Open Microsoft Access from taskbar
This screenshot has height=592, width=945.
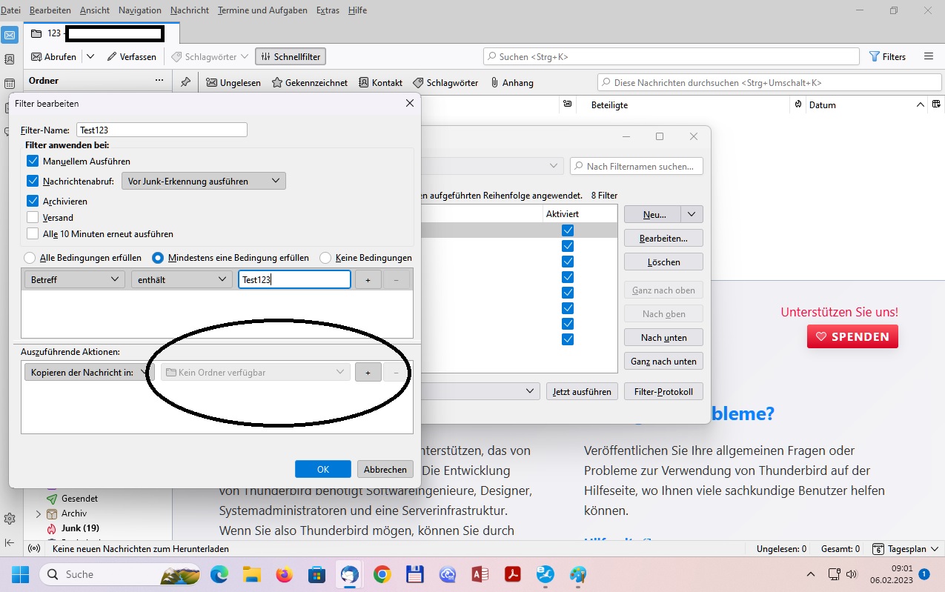coord(480,574)
